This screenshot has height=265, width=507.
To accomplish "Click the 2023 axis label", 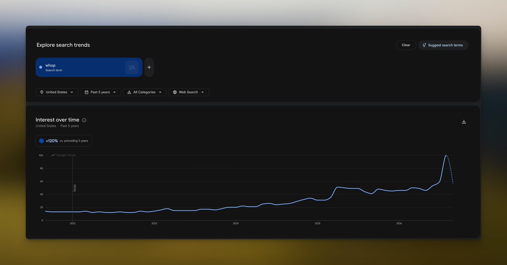I will [154, 223].
